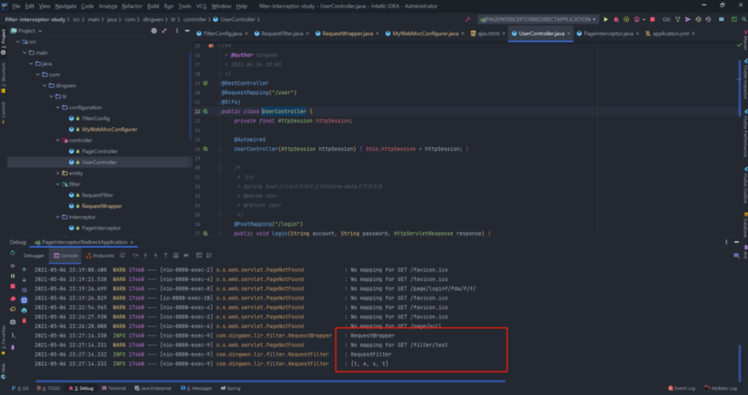This screenshot has width=748, height=395.
Task: Open the TODO tool window
Action: [x=48, y=388]
